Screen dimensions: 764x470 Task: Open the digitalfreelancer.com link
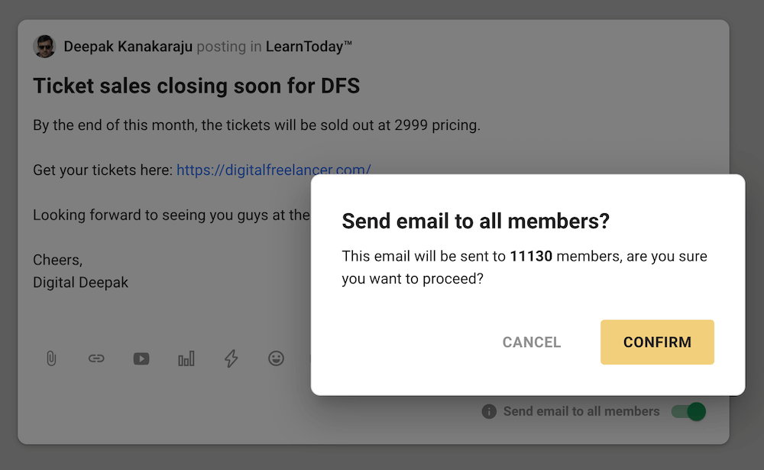coord(274,170)
